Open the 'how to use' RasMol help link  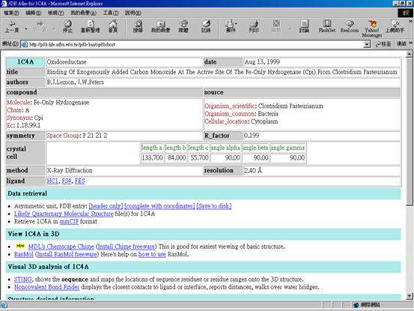click(152, 254)
